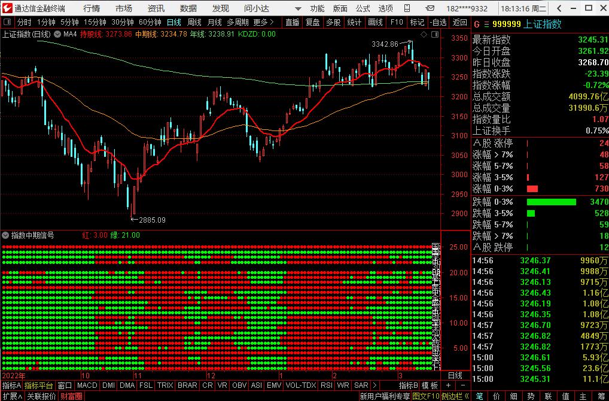This screenshot has height=401, width=609.
Task: Open the 发现 menu
Action: 221,8
